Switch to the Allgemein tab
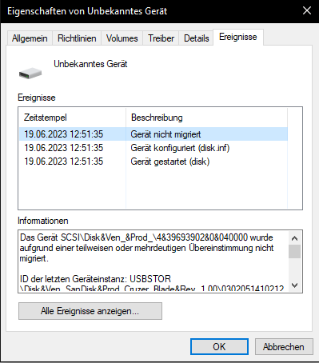 pos(30,38)
